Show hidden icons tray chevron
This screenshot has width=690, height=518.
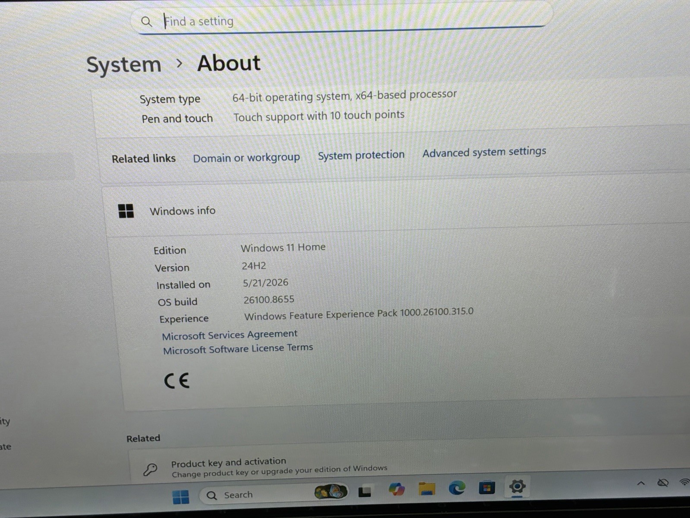(641, 483)
